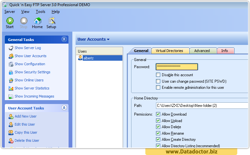Open the Home toolbar icon
This screenshot has width=250, height=155.
tap(37, 21)
